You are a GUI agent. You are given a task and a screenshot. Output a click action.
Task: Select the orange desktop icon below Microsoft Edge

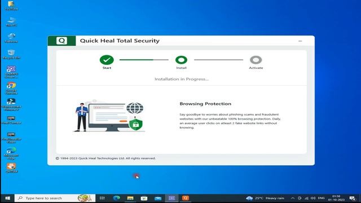pos(11,168)
